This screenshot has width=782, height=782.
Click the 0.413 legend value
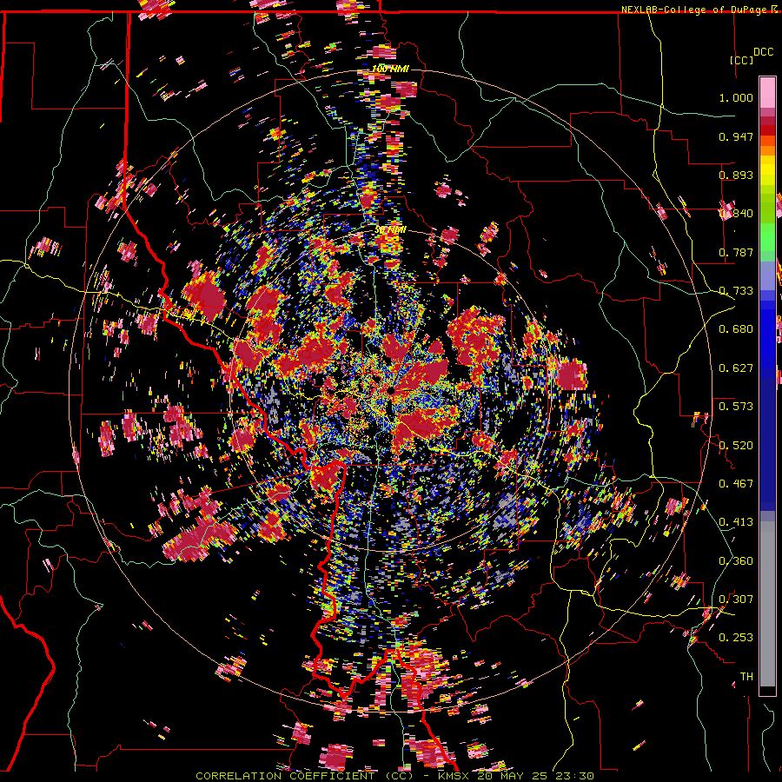[x=736, y=522]
